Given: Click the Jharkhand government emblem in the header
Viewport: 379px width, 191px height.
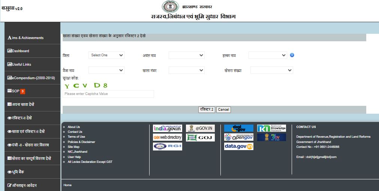Looking at the screenshot, I should coord(171,6).
